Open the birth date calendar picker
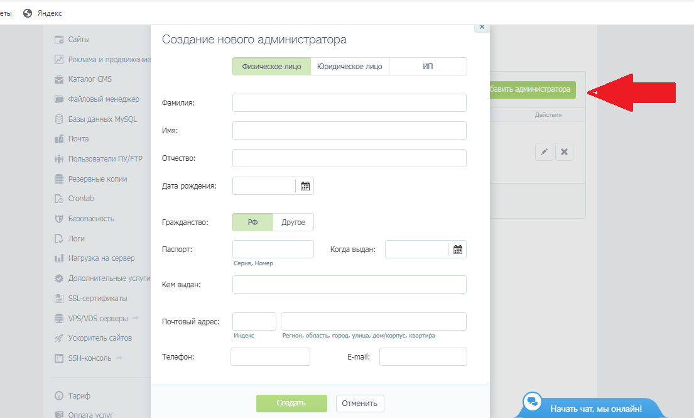 point(305,186)
